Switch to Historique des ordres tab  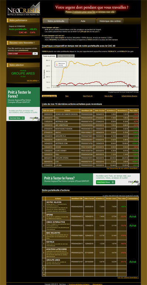tap(110, 21)
